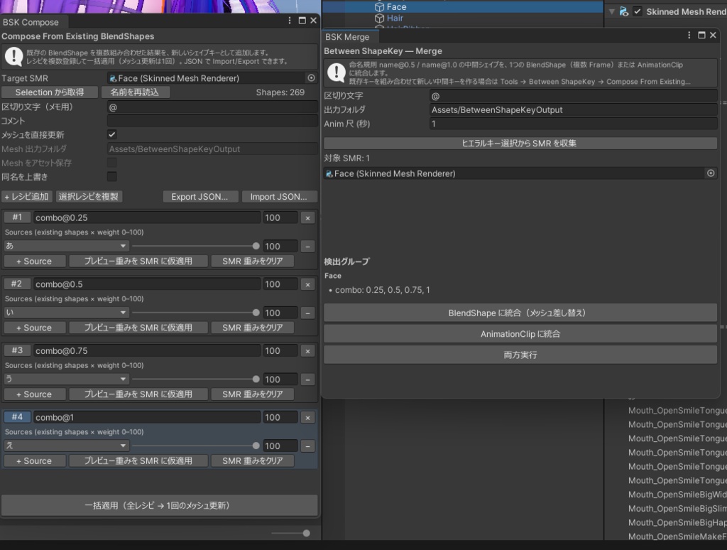Click the combo@0.25 recipe name field
This screenshot has width=727, height=550.
coord(147,217)
